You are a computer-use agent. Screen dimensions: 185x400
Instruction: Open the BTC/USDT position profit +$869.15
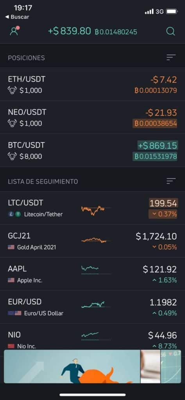tap(157, 146)
